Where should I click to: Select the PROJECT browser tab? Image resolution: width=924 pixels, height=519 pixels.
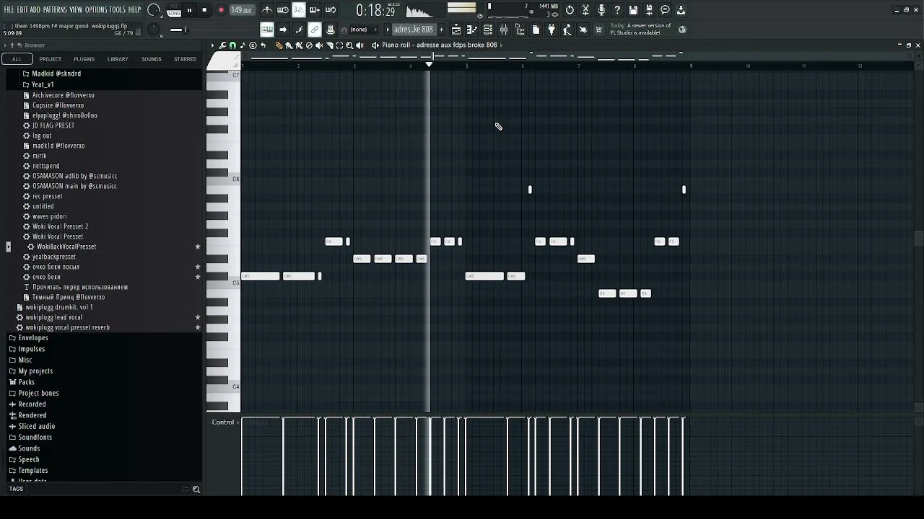(51, 59)
